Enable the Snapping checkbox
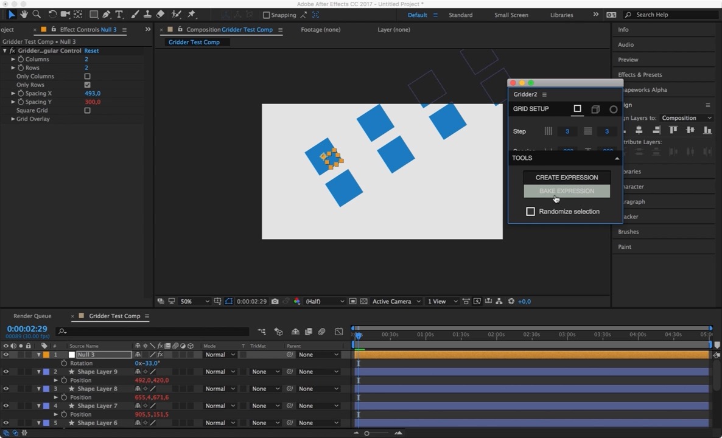 point(266,15)
